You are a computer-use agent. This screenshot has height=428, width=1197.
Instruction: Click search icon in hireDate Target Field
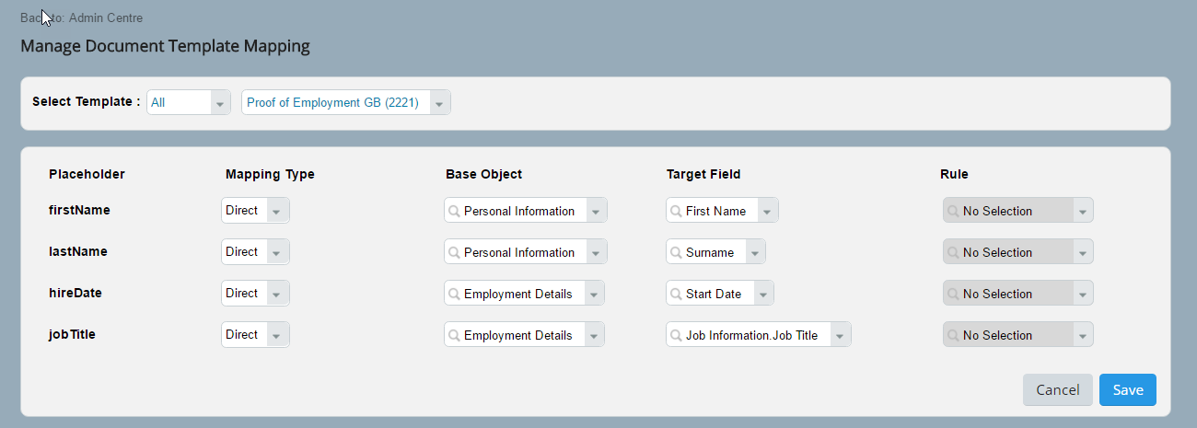(675, 294)
